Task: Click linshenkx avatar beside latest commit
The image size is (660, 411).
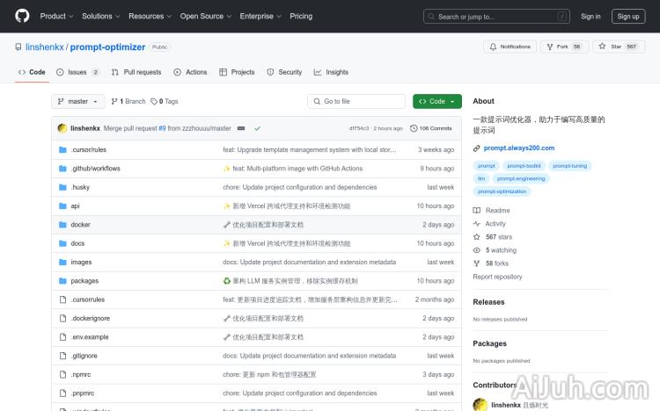Action: (62, 128)
